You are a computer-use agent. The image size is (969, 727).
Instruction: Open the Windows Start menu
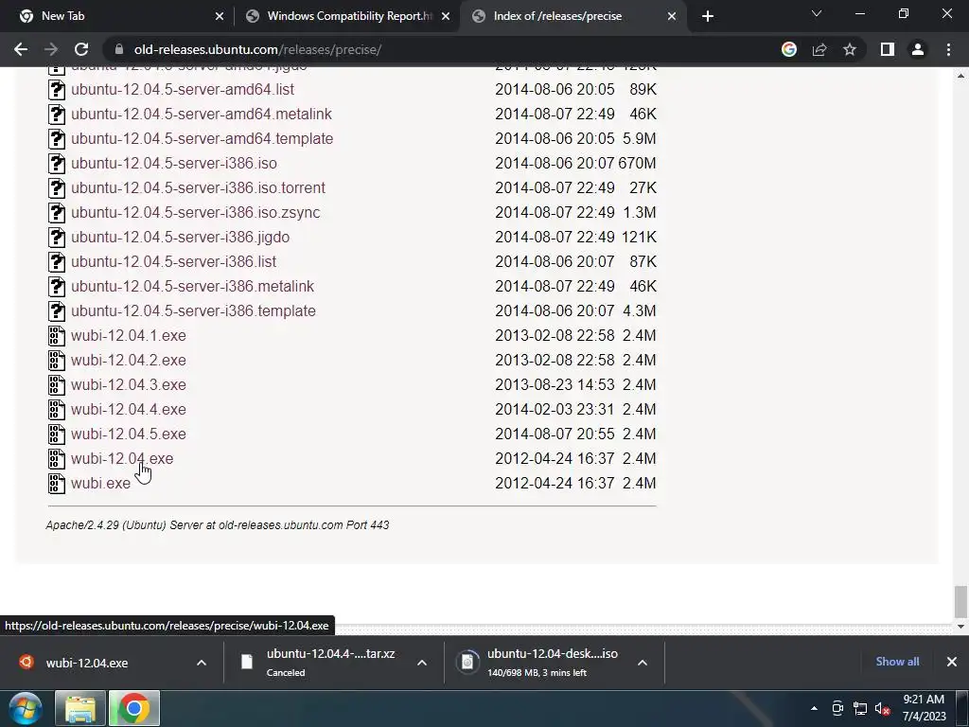26,709
